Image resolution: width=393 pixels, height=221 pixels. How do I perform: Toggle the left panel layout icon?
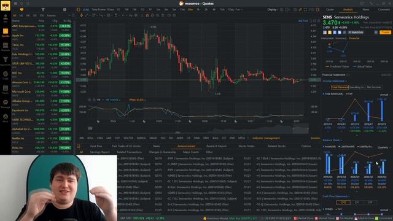[78, 10]
